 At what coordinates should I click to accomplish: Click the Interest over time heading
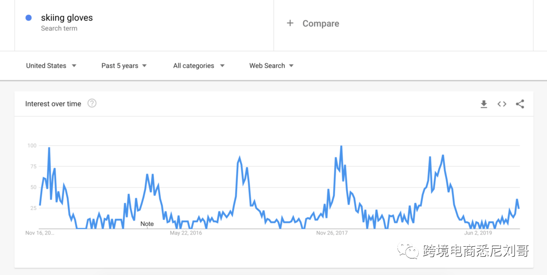coord(53,104)
